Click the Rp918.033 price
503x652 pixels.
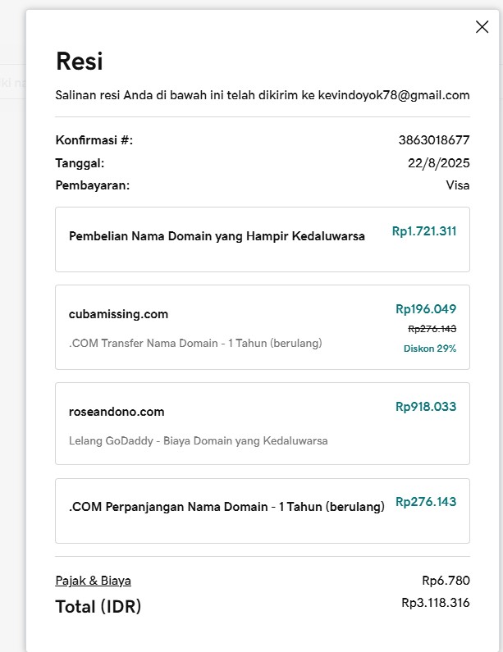(x=425, y=407)
